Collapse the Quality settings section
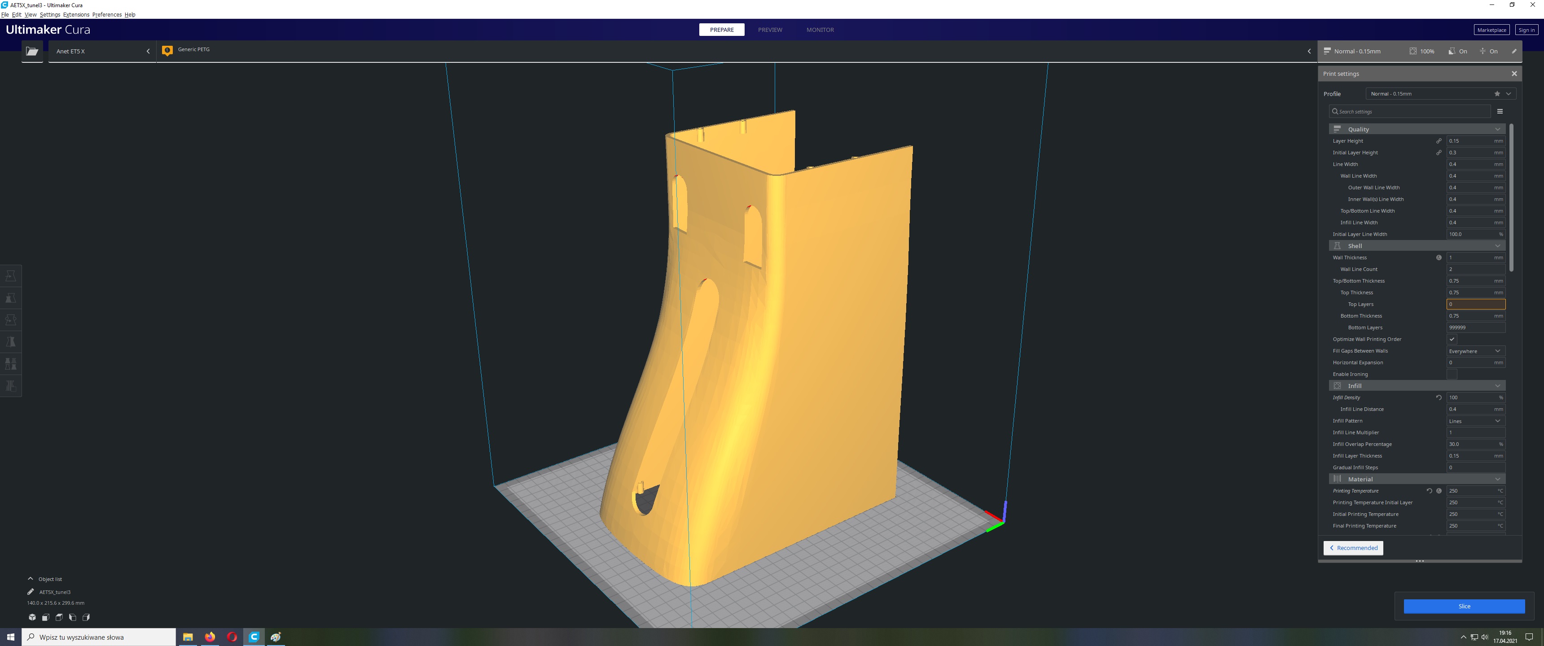The width and height of the screenshot is (1544, 646). 1417,129
